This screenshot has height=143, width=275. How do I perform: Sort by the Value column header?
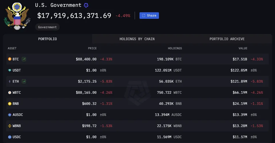(243, 48)
